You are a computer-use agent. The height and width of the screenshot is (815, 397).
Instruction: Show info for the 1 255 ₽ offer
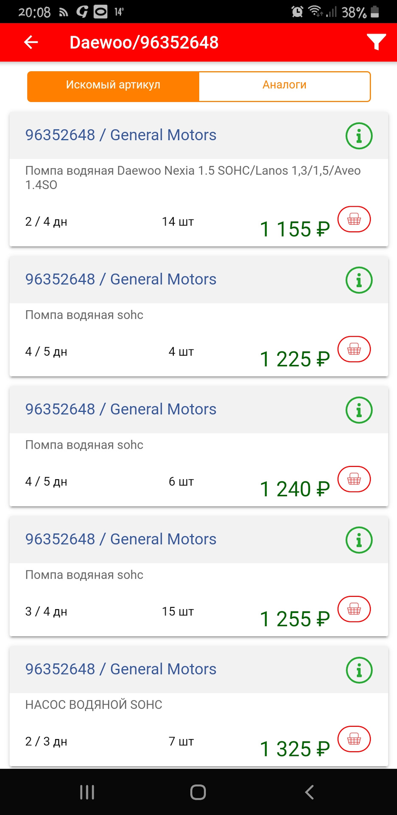pos(359,540)
